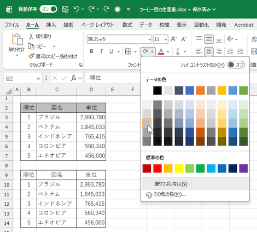
Task: Open the font name dropdown 游ゴシック
Action: click(x=149, y=39)
